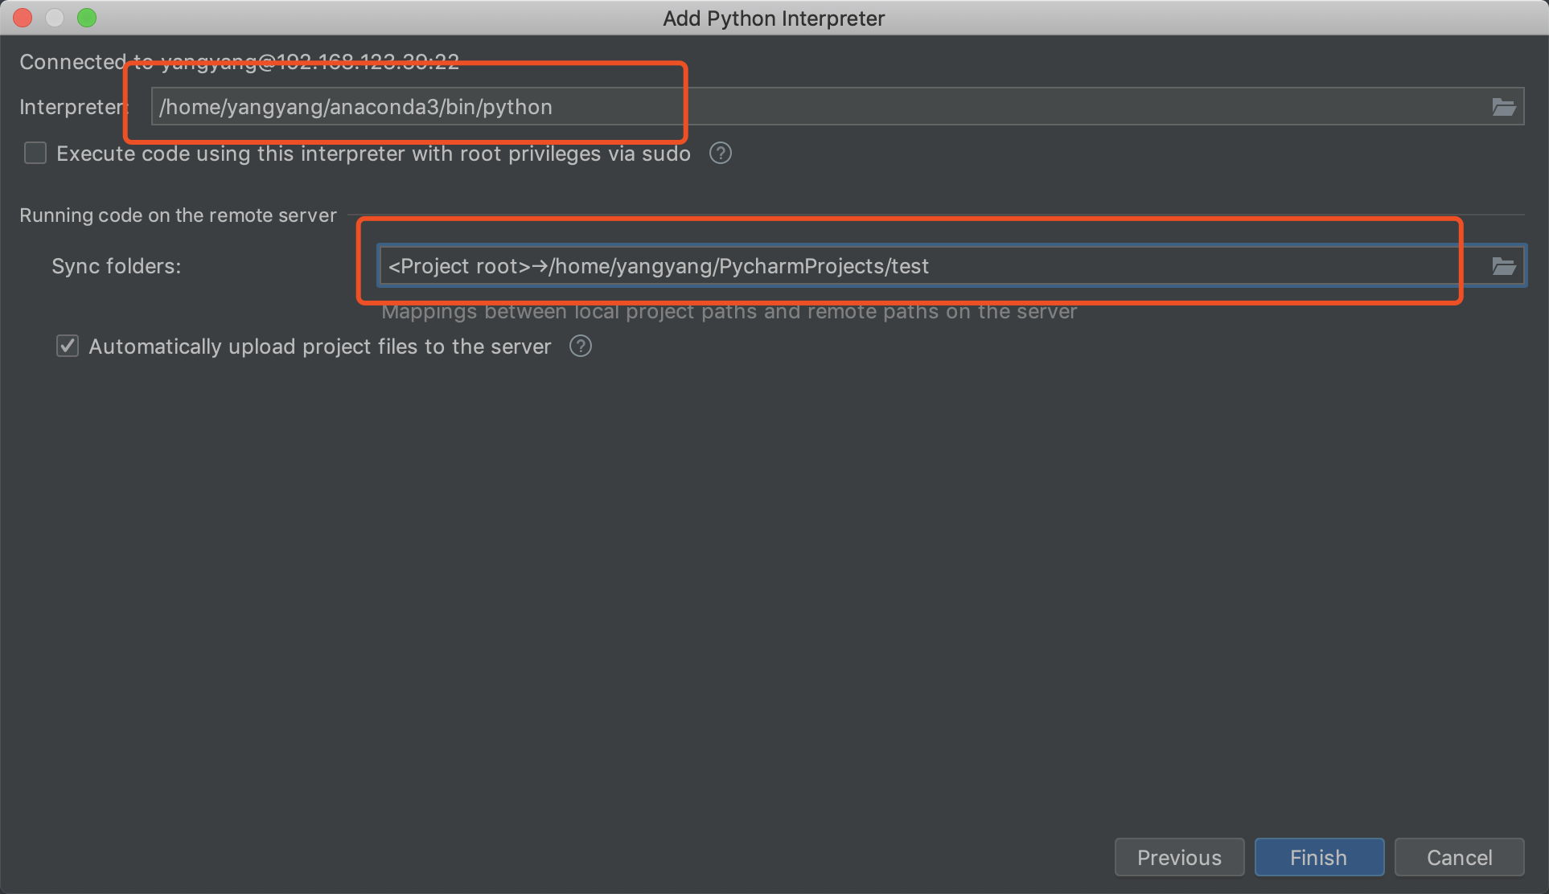Open folder picker for sync folders mapping

coord(1503,265)
